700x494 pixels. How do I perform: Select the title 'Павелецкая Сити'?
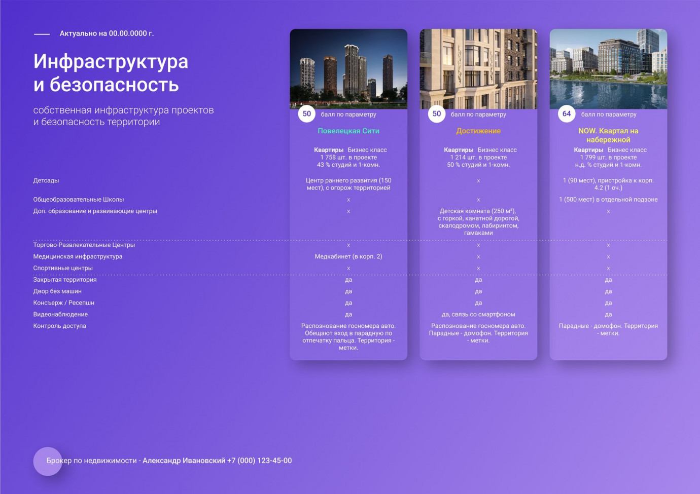(x=348, y=131)
